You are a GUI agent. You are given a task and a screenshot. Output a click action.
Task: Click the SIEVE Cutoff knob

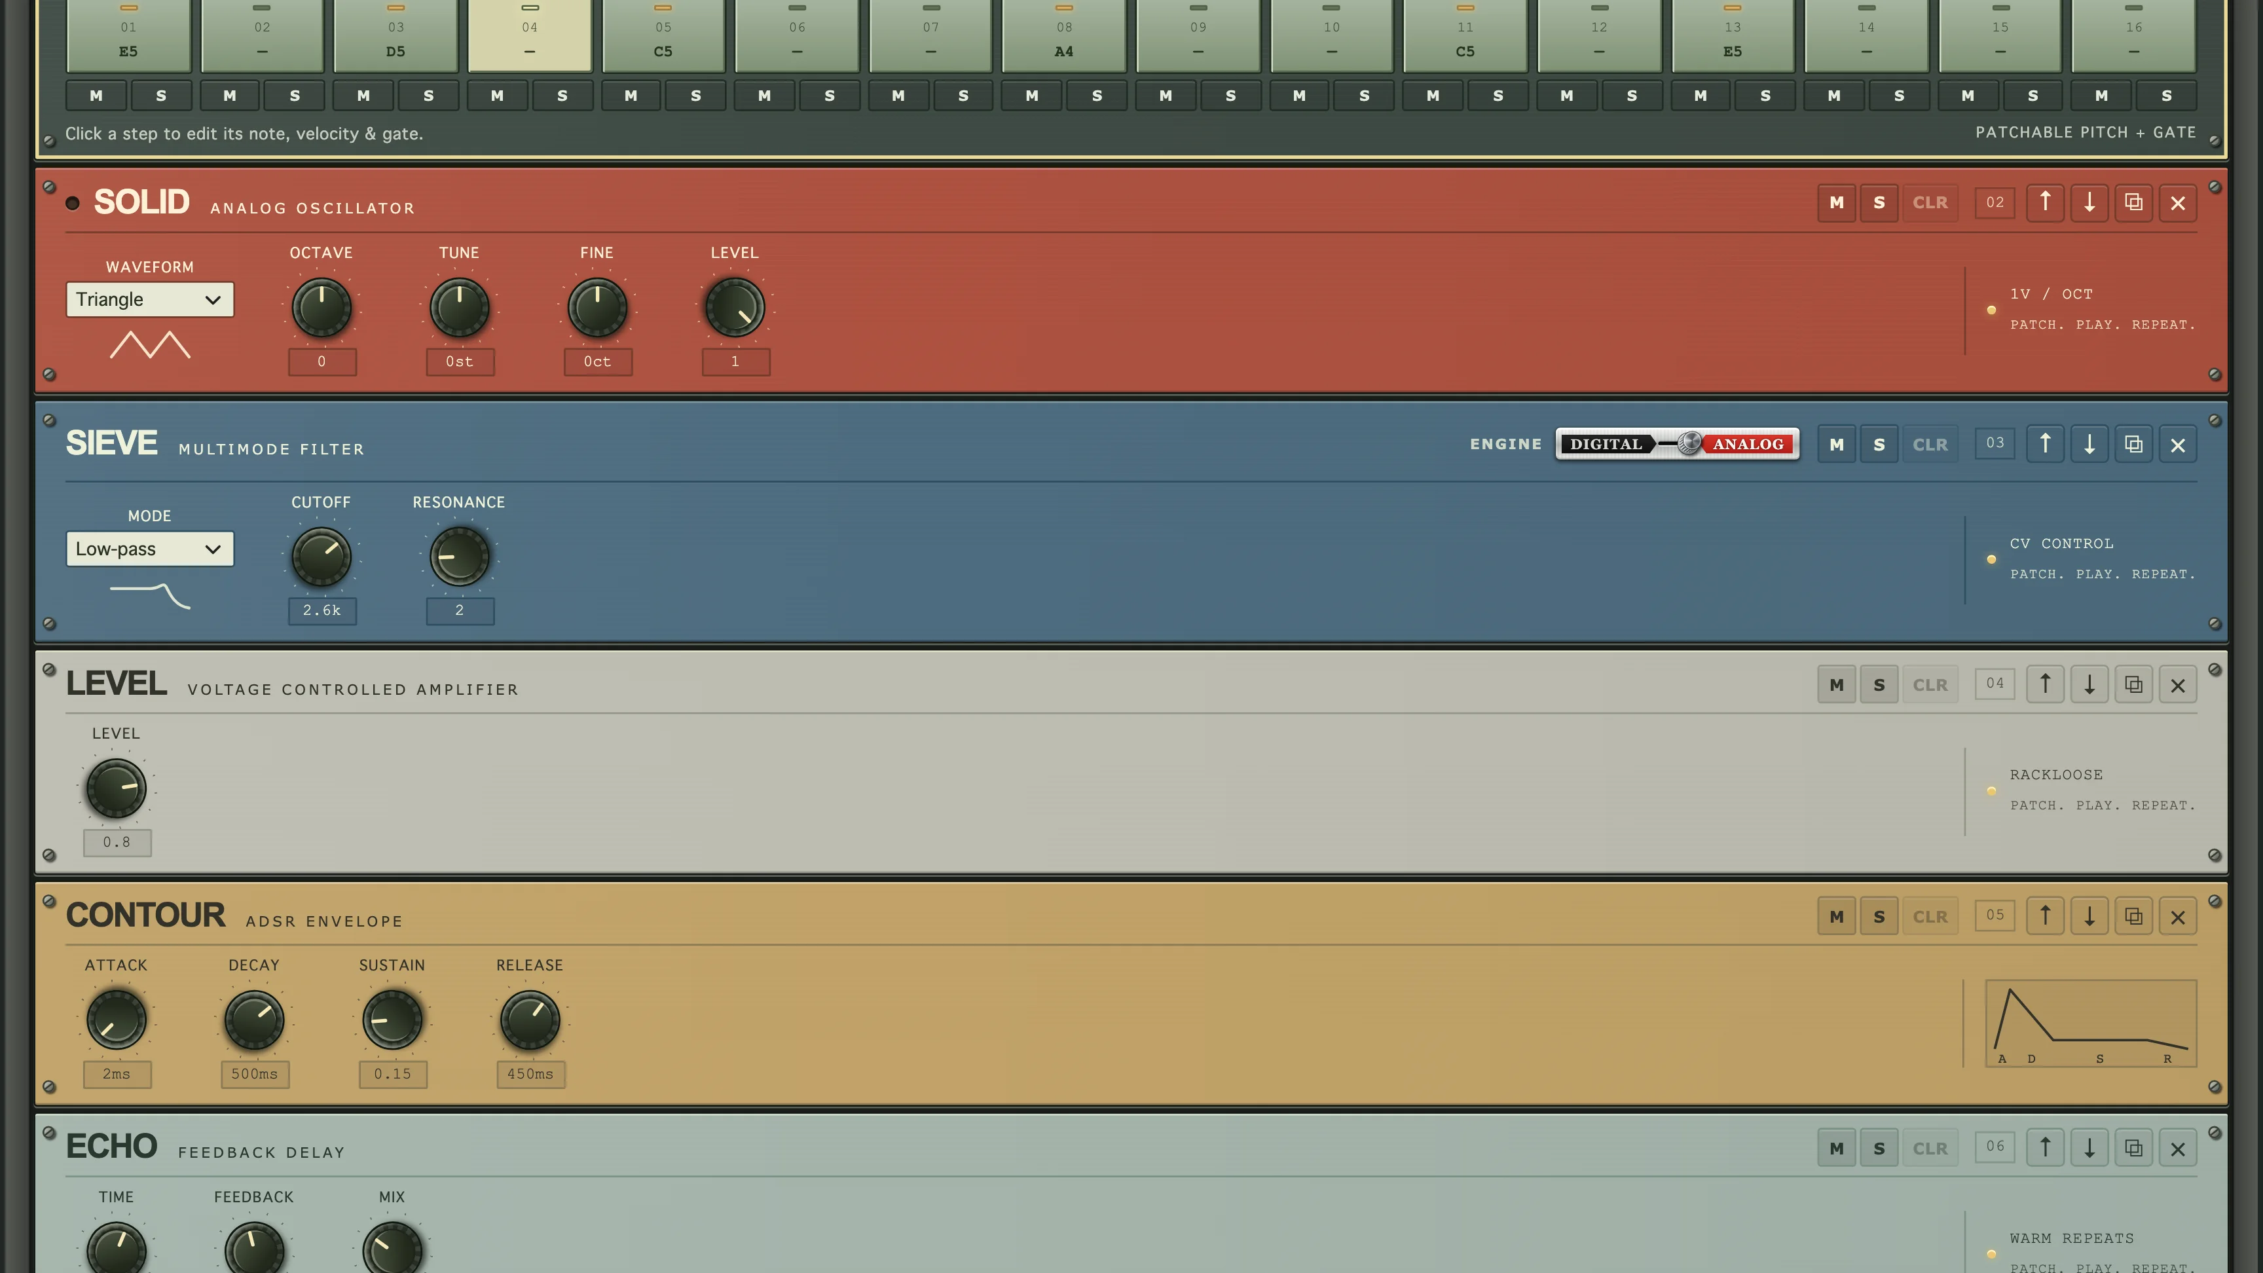coord(322,556)
